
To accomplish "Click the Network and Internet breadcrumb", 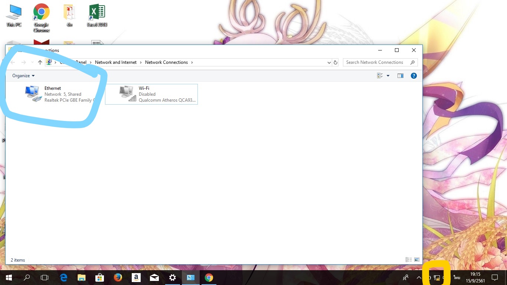I will [x=116, y=62].
